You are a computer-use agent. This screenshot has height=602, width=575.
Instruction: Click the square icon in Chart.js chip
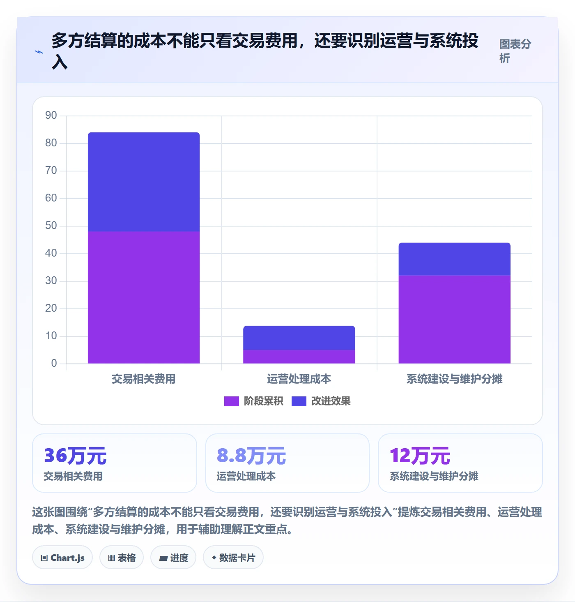point(44,558)
